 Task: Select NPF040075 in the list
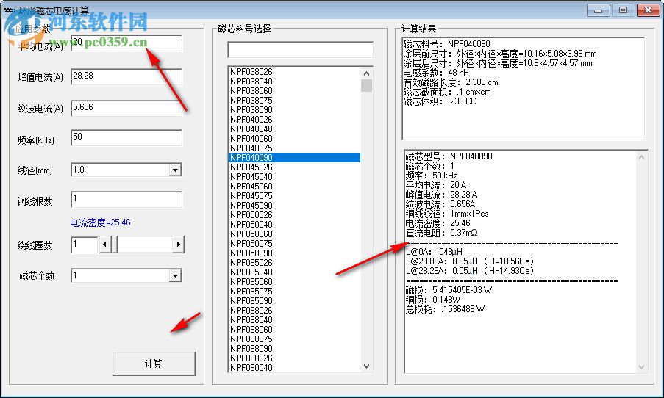click(294, 148)
